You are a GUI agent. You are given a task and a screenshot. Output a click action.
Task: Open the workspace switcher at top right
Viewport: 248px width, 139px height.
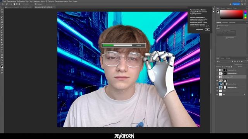coord(245,4)
